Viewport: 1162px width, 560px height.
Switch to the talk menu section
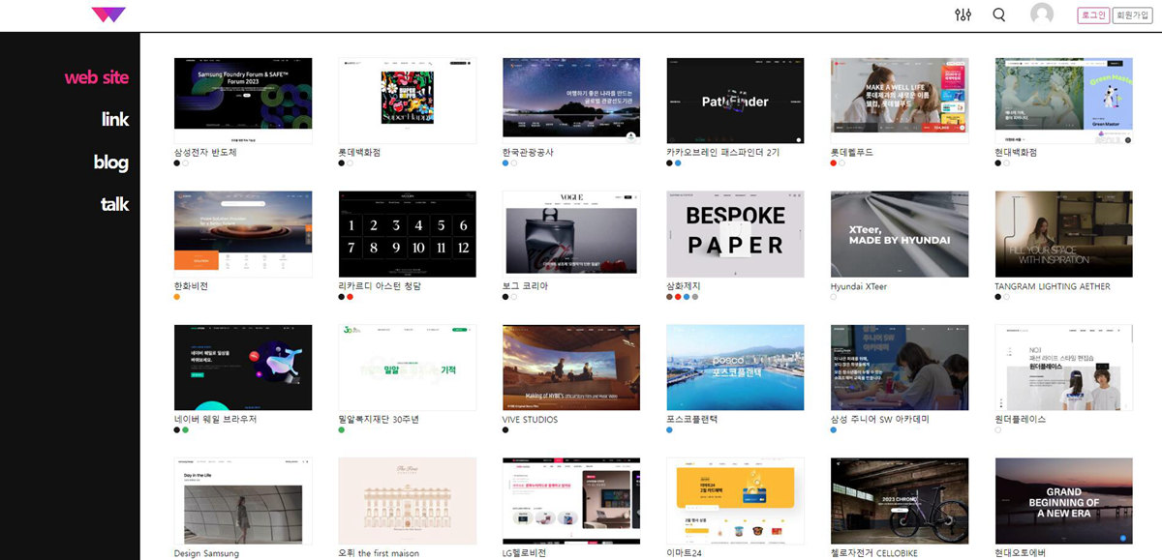115,204
